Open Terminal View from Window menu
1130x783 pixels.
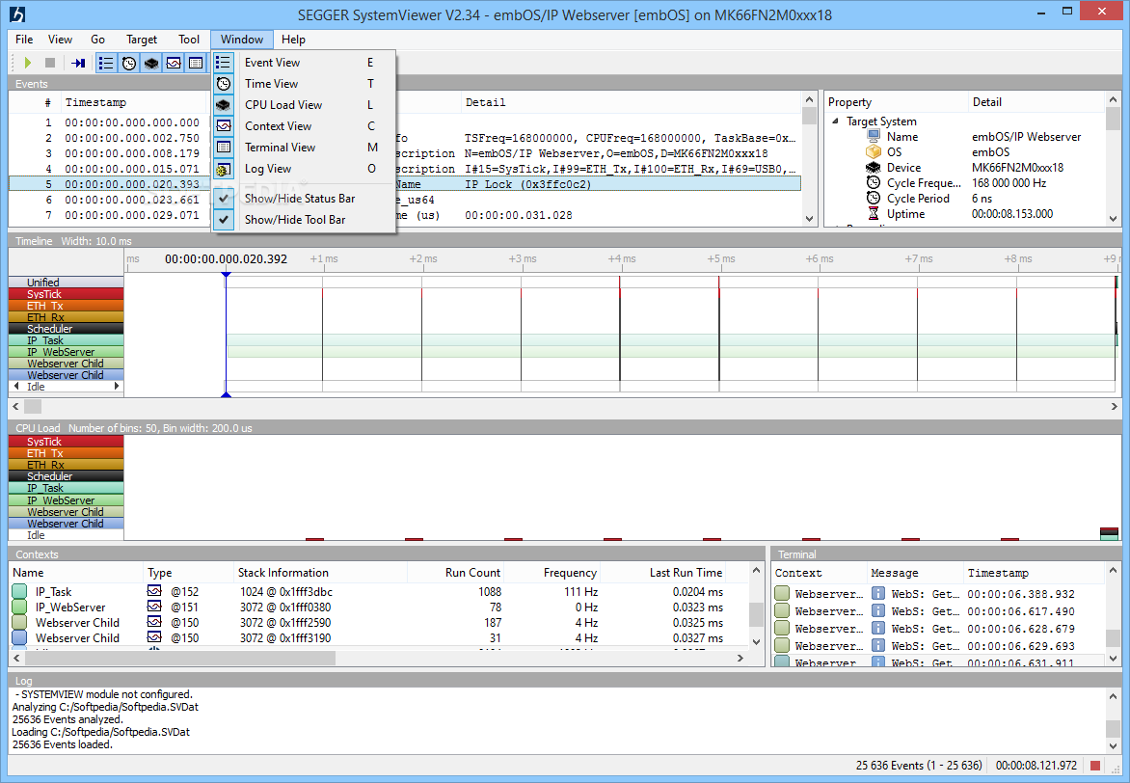pyautogui.click(x=304, y=148)
